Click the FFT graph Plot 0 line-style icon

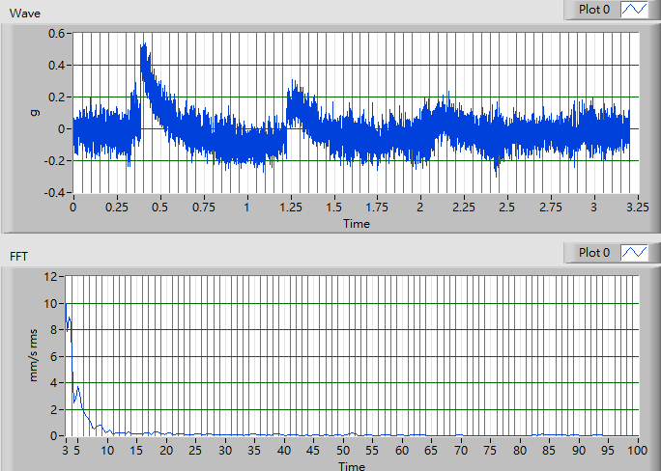(x=635, y=252)
